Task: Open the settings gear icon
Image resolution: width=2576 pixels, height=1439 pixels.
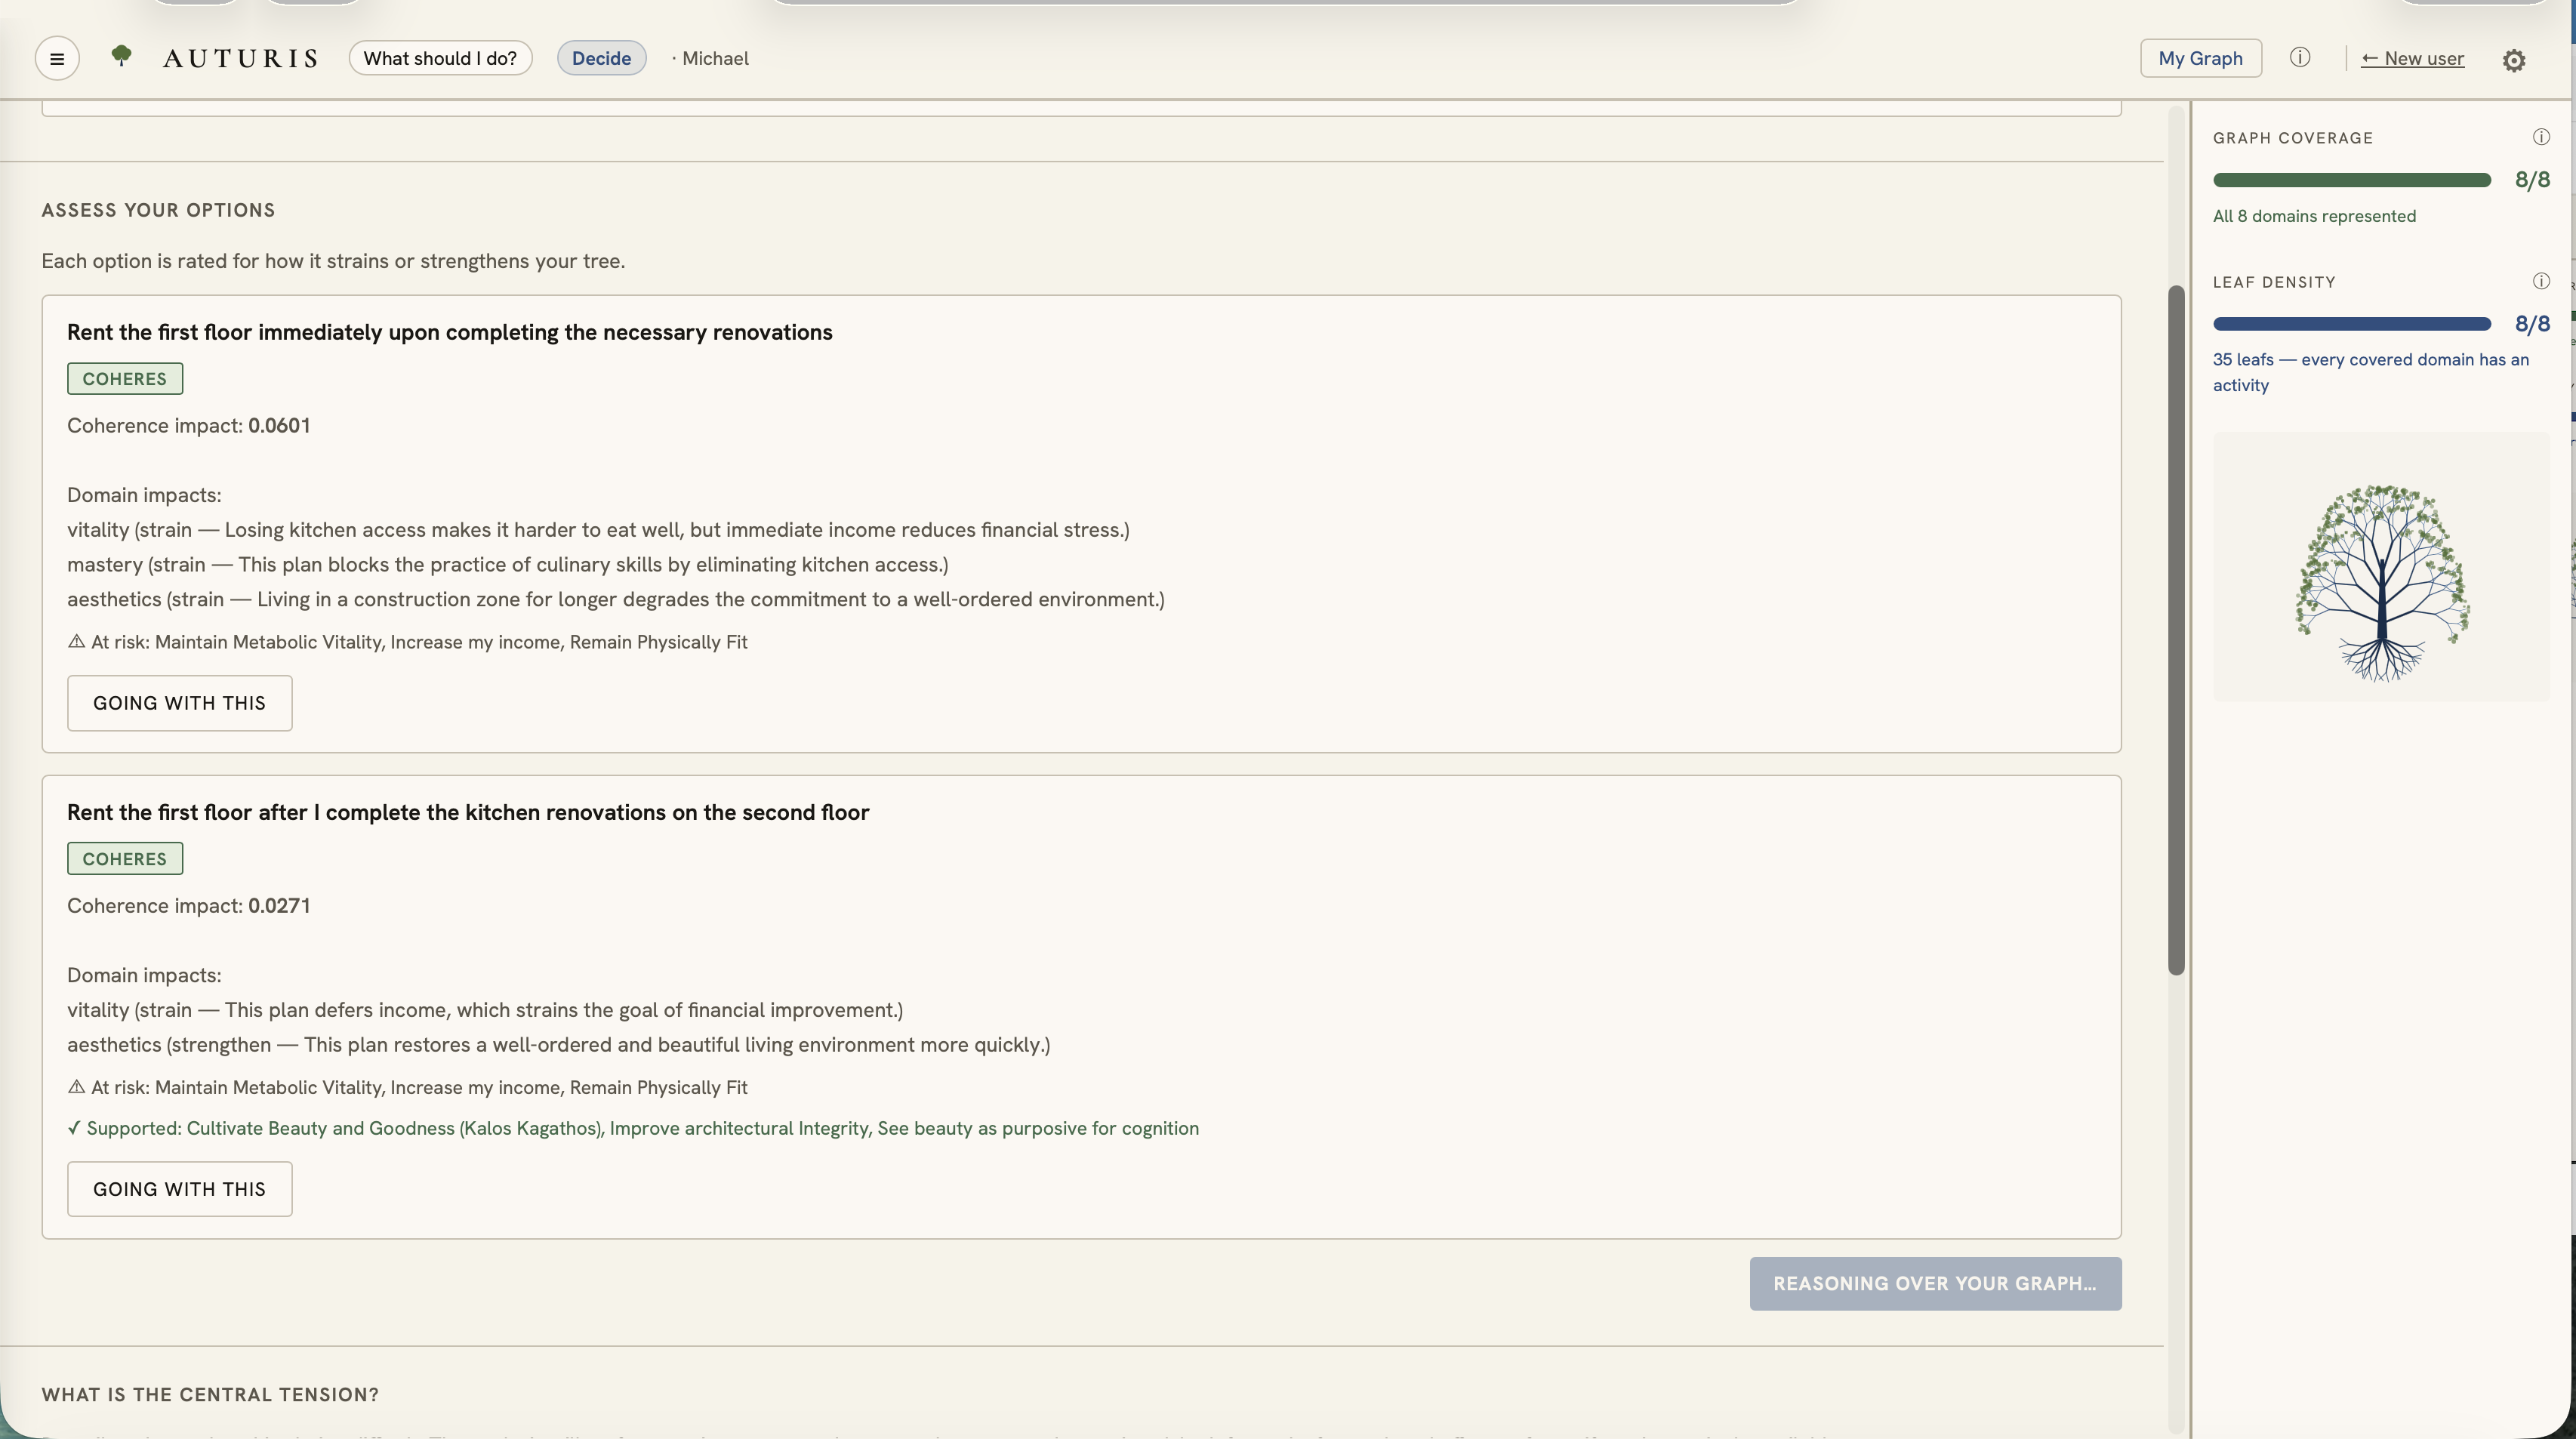Action: [2514, 60]
